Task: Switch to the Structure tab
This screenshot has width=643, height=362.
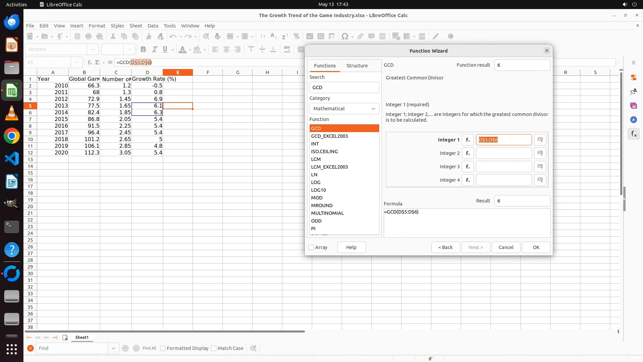Action: tap(357, 66)
